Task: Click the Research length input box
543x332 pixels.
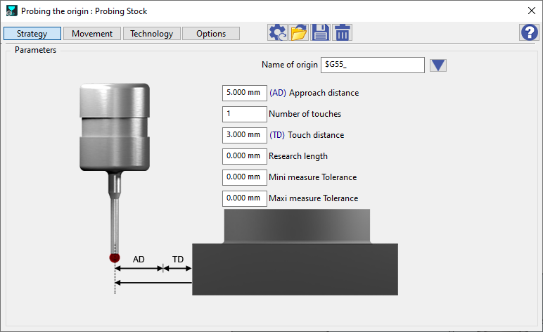Action: coord(244,156)
